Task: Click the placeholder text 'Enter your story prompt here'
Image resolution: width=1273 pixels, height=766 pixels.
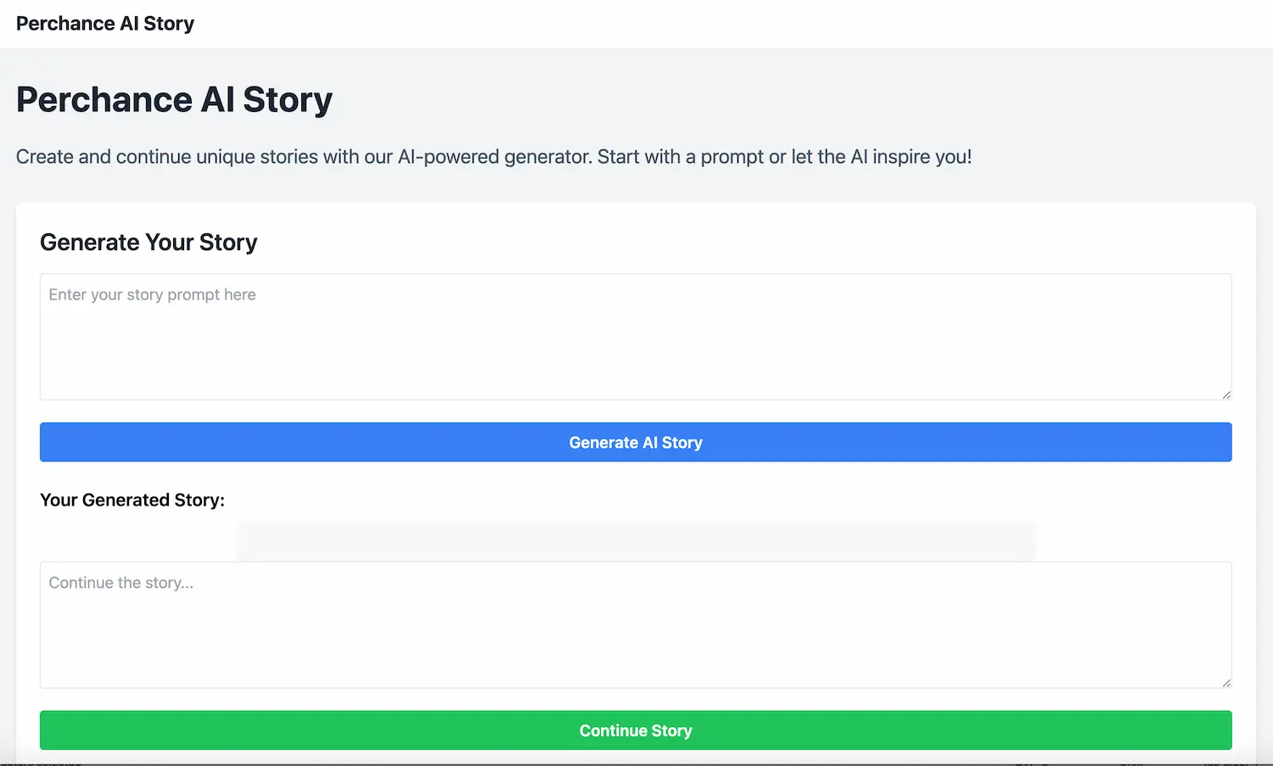Action: pyautogui.click(x=152, y=294)
